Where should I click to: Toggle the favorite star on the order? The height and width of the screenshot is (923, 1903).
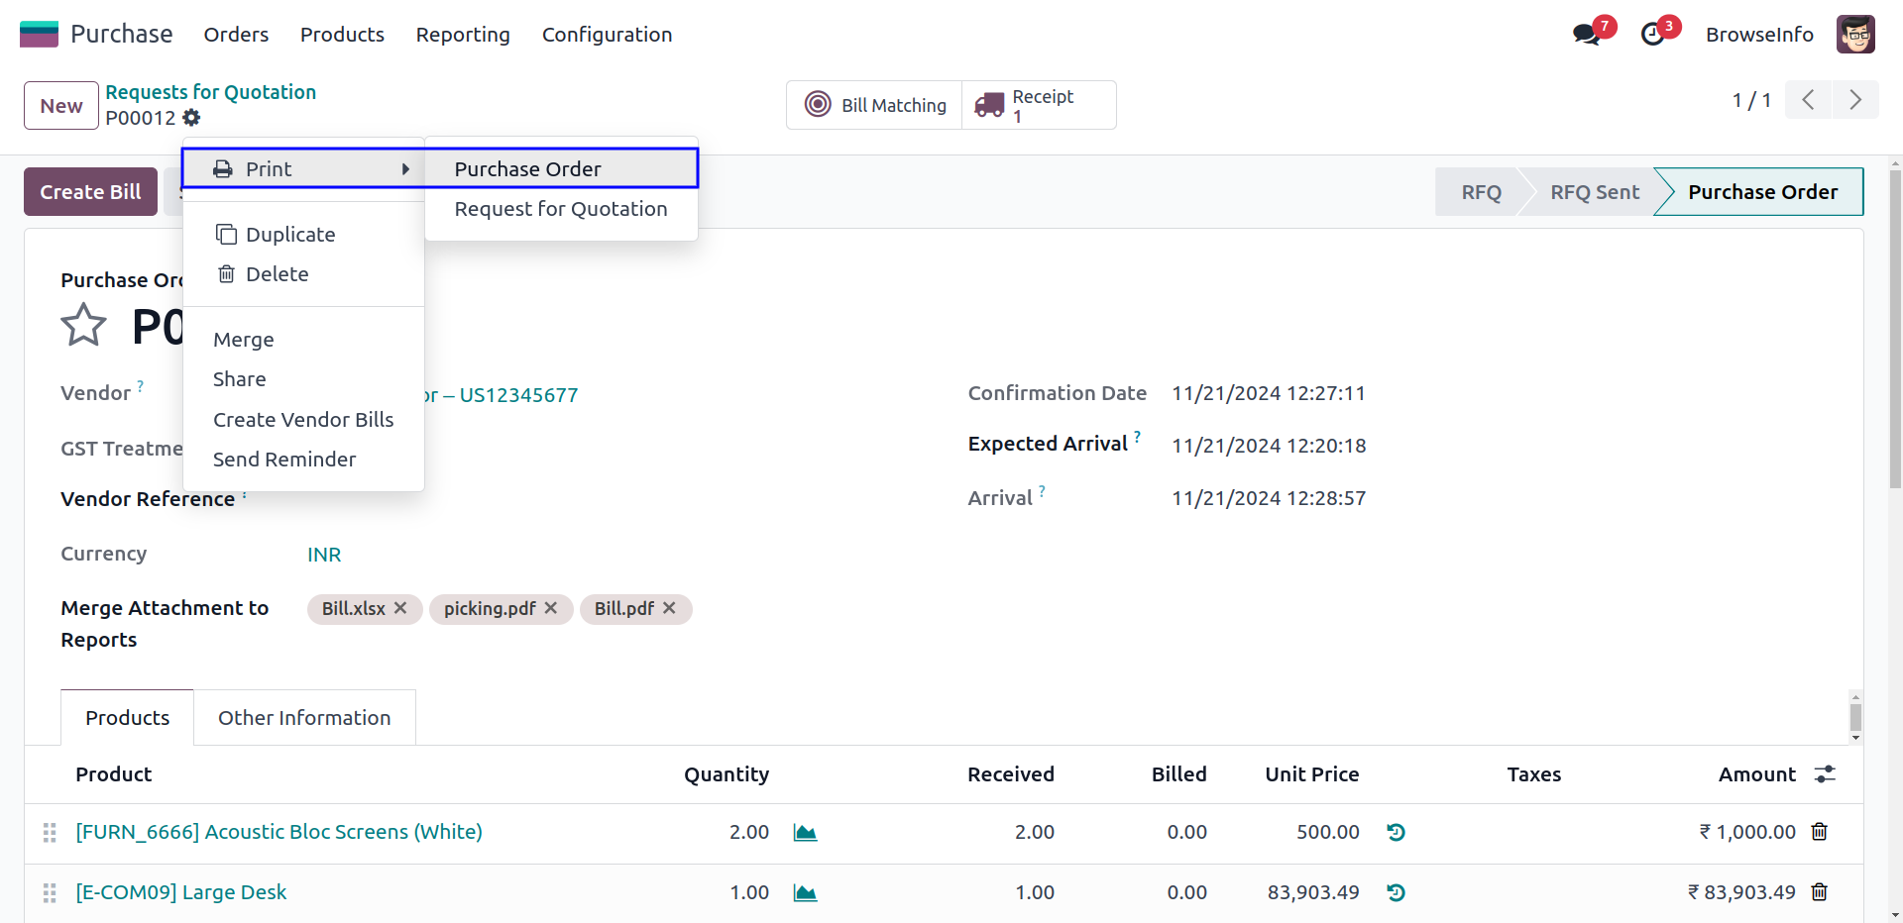pos(83,325)
